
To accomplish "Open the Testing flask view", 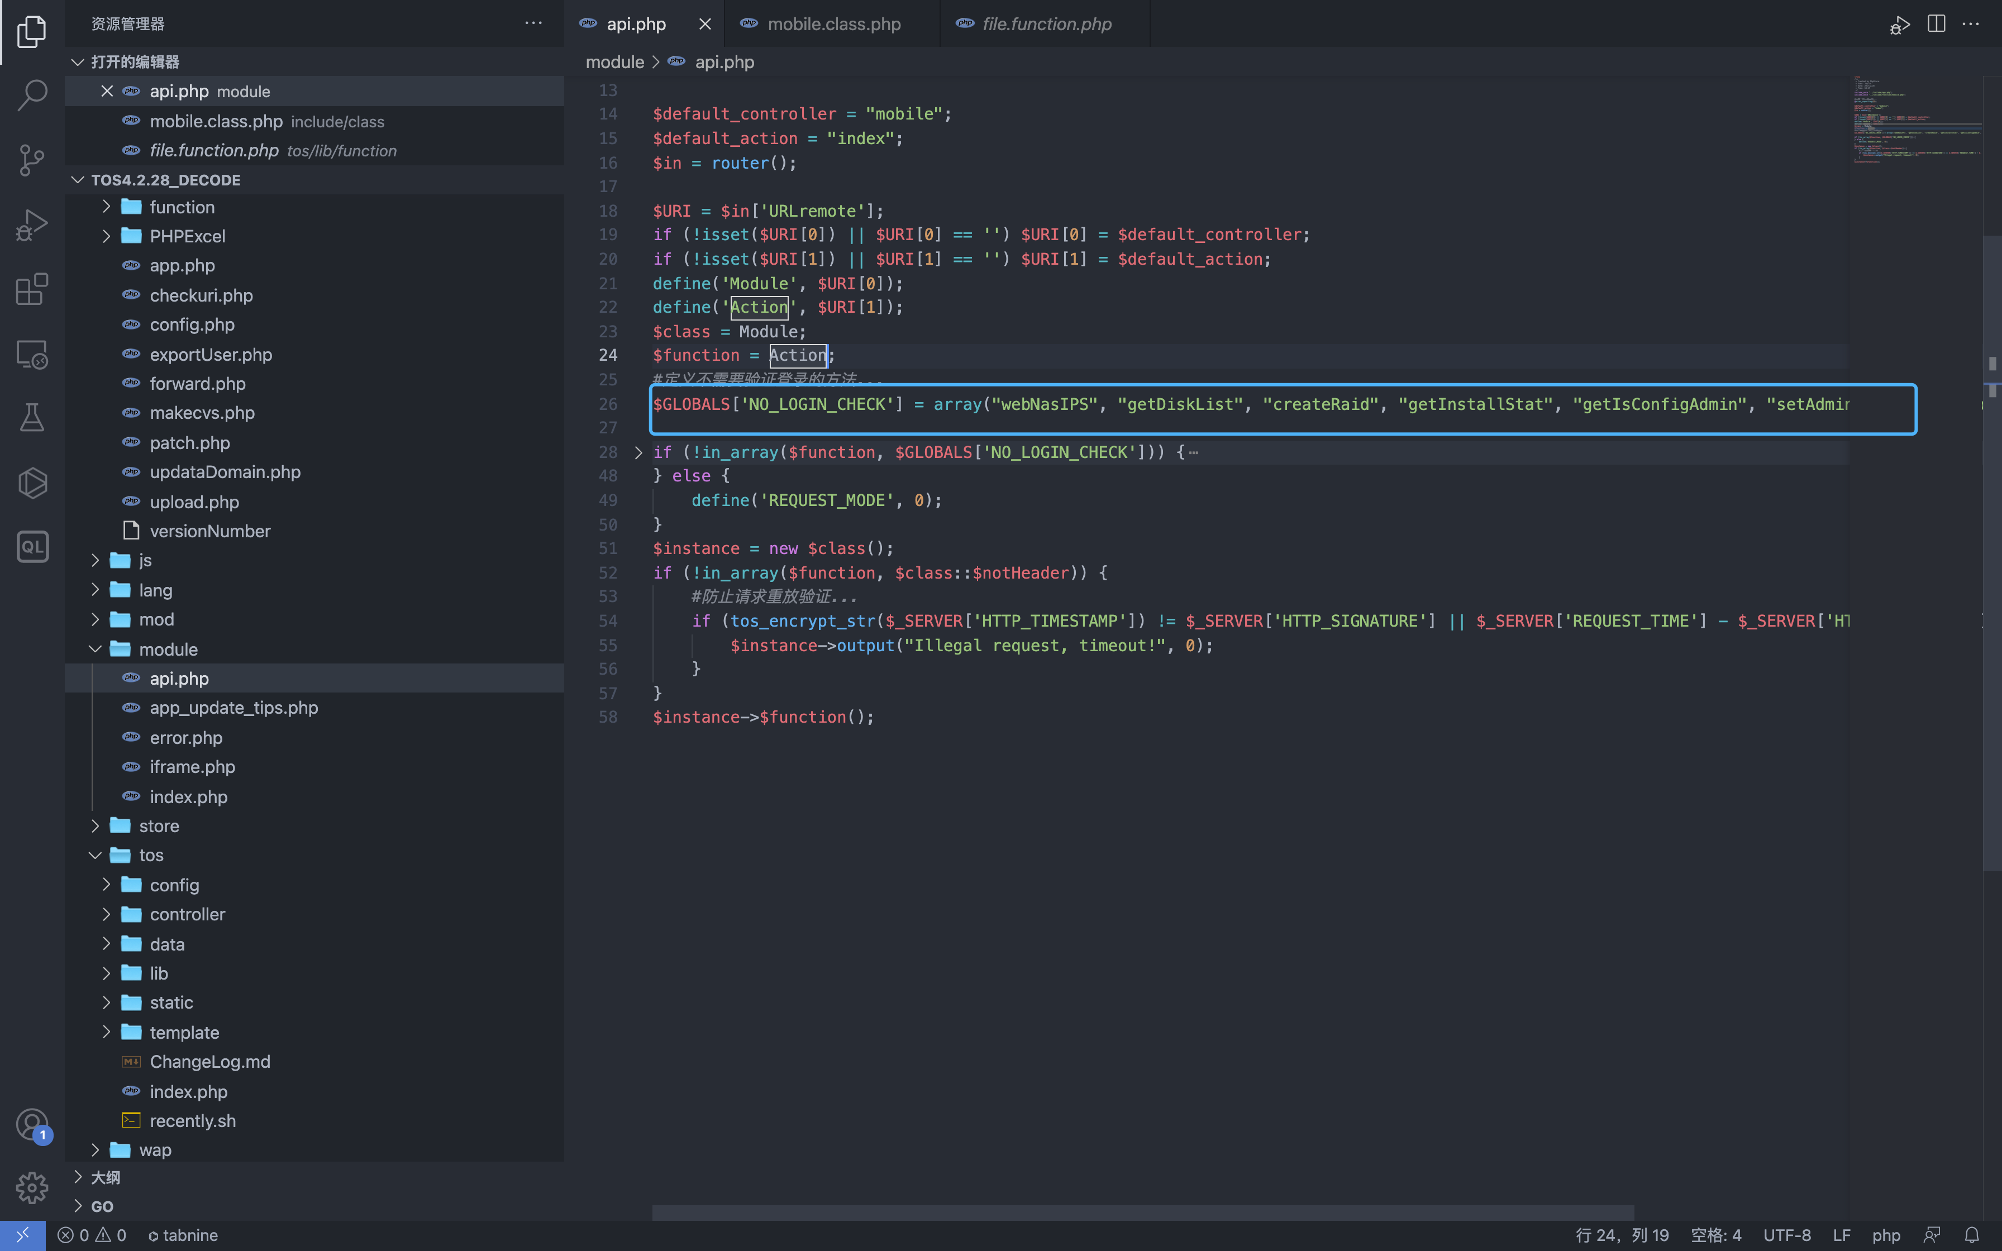I will pos(31,418).
